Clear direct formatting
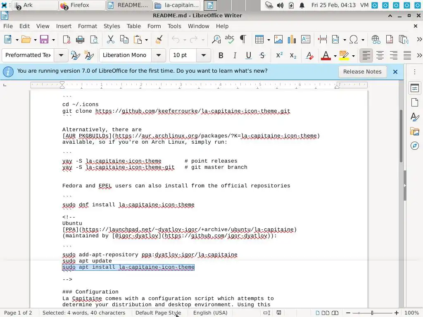 tap(309, 56)
